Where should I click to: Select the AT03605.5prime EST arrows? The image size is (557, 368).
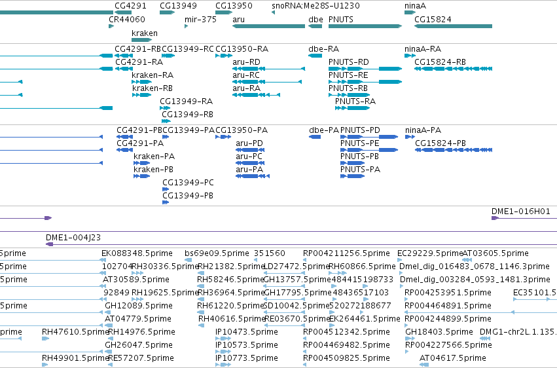pos(467,260)
